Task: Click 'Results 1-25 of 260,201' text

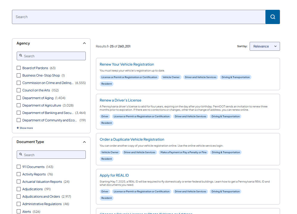Action: click(x=113, y=46)
